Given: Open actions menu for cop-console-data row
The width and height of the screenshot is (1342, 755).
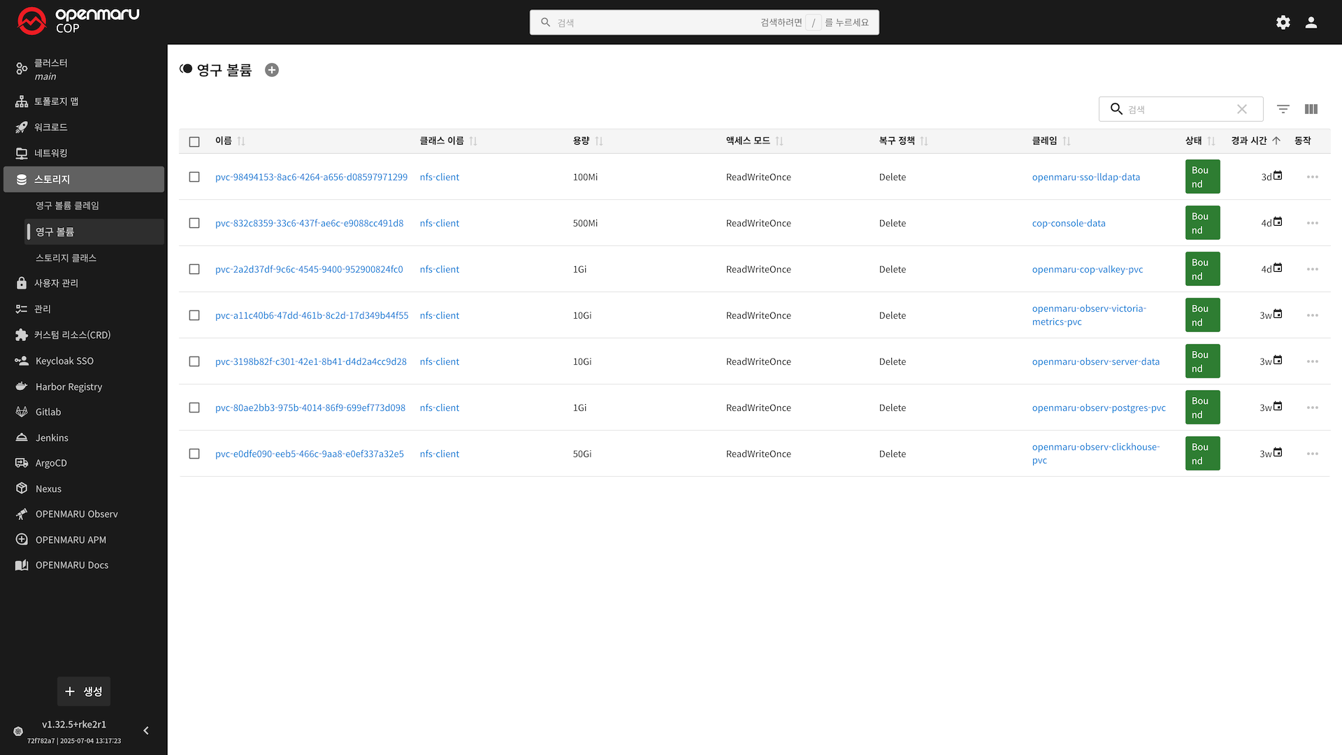Looking at the screenshot, I should click(x=1312, y=223).
